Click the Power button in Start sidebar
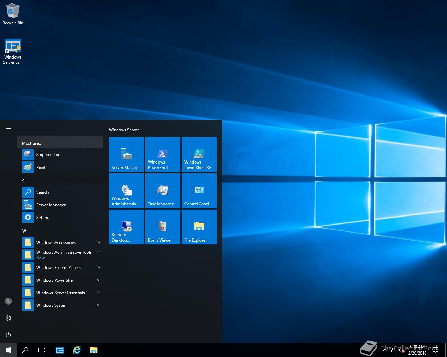Screen dimensions: 447x357 coord(8,335)
